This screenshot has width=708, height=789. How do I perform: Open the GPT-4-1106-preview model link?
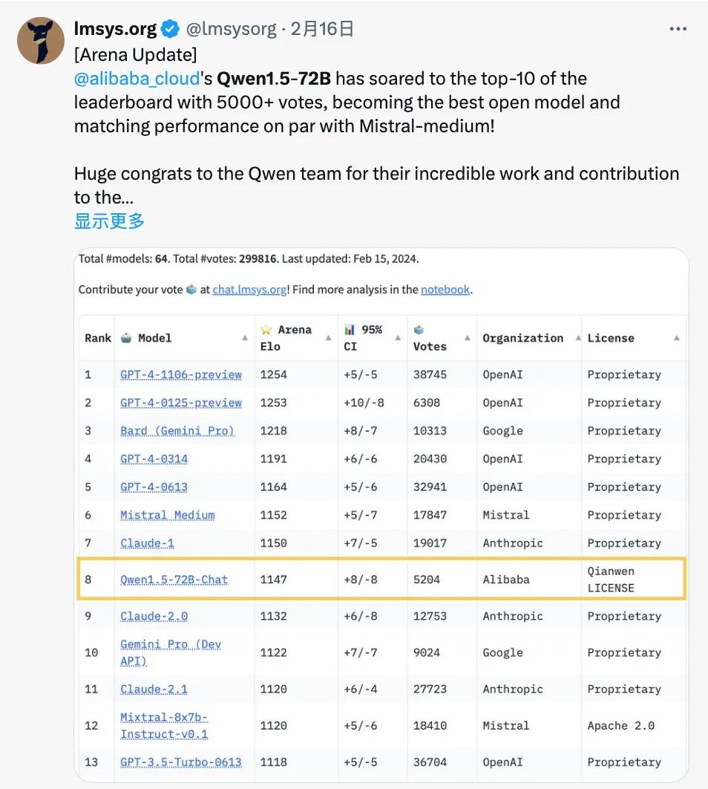tap(181, 374)
